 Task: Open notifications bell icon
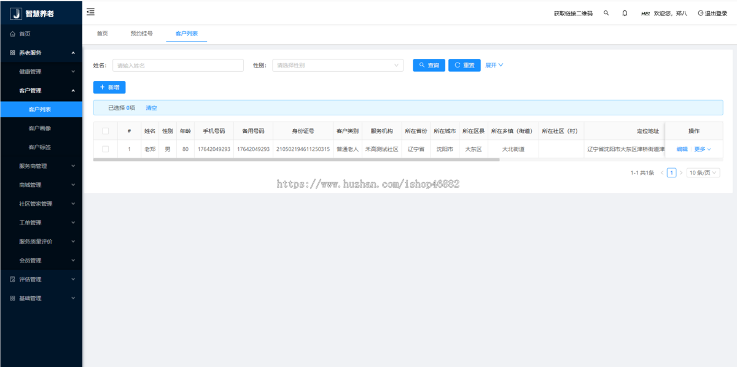click(625, 13)
